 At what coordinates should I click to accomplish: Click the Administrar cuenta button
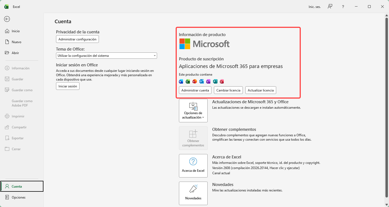click(195, 90)
